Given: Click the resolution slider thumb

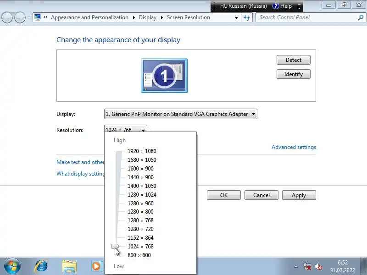Looking at the screenshot, I should tap(115, 246).
